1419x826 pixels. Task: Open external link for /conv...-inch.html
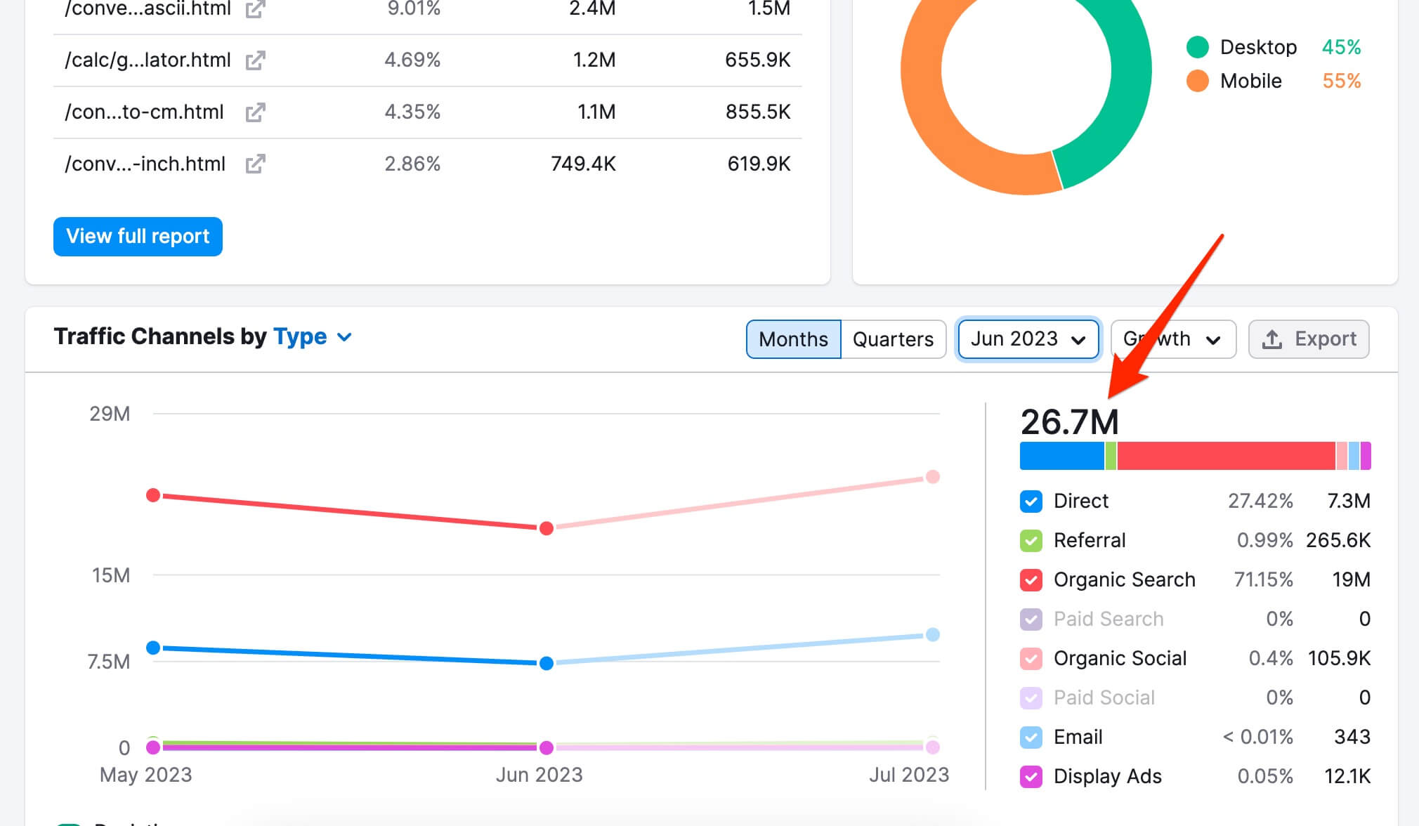[x=255, y=164]
